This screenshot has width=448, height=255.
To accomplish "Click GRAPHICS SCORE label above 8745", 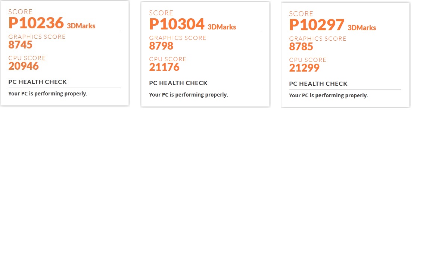I will (x=37, y=37).
